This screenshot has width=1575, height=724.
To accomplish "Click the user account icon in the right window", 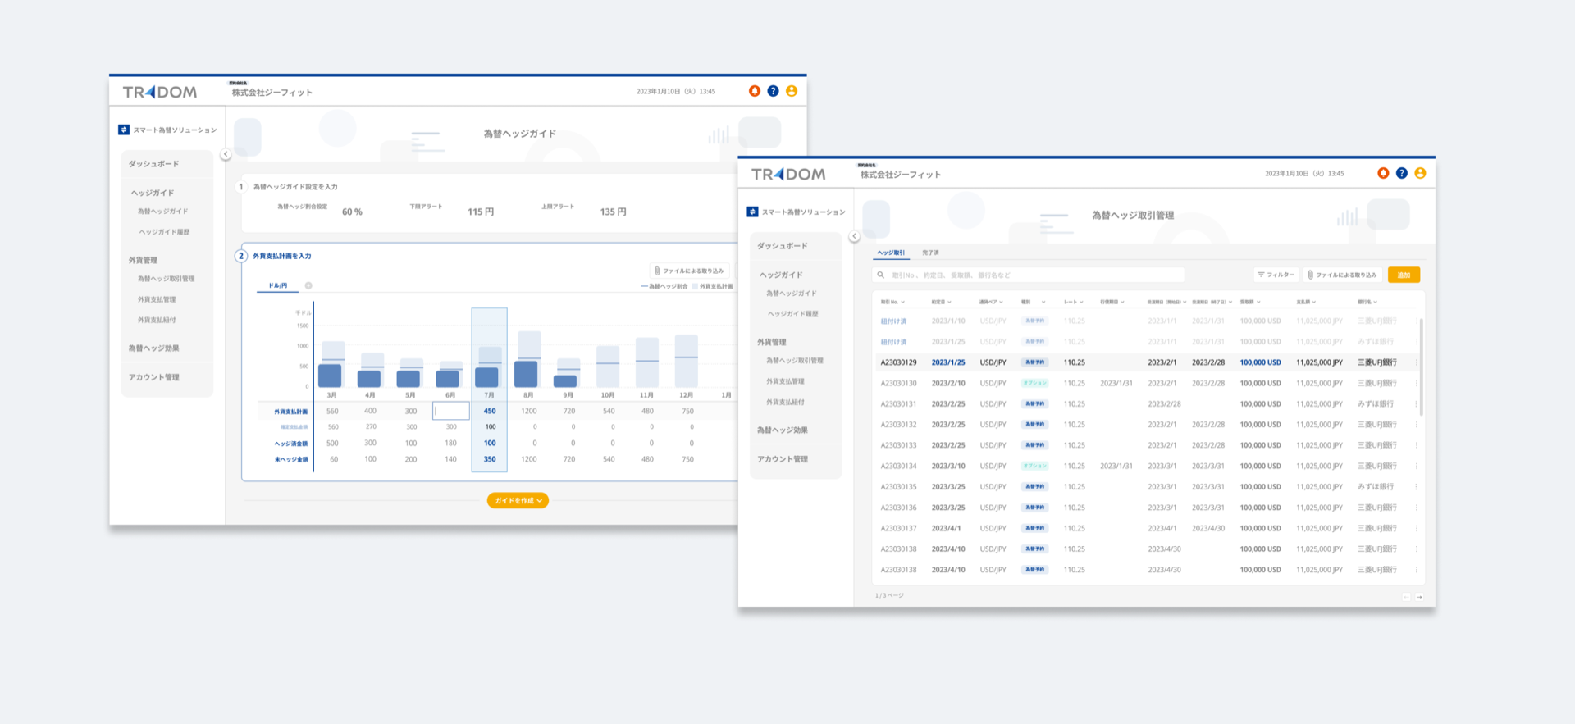I will 1420,173.
